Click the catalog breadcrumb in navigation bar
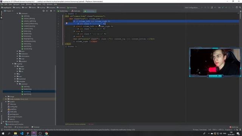Viewport: 242px width, 136px height. (x=17, y=8)
